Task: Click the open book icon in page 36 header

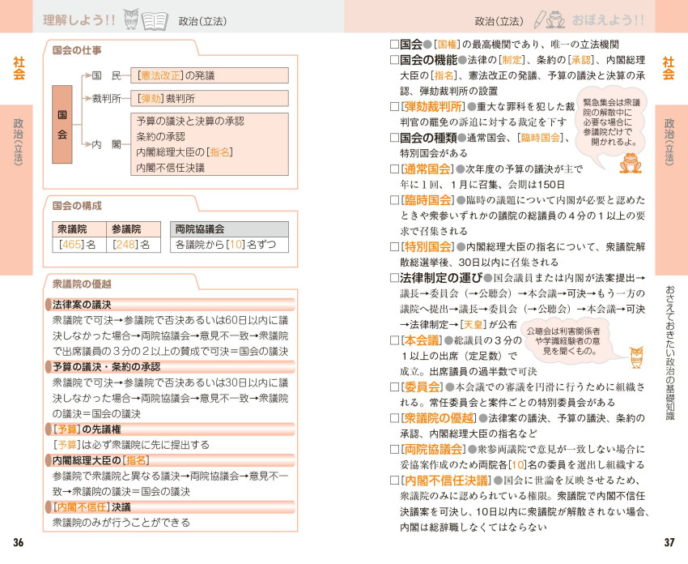Action: 155,20
